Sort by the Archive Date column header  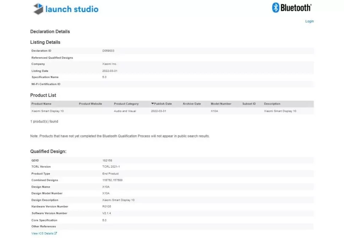click(x=192, y=104)
